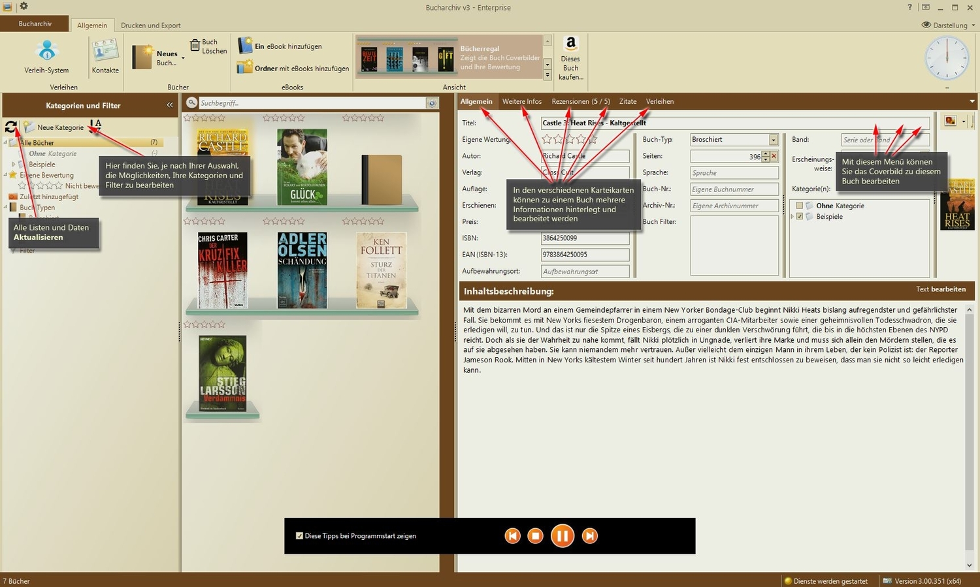Open search options gear beside Suchbegriff field

[x=432, y=103]
